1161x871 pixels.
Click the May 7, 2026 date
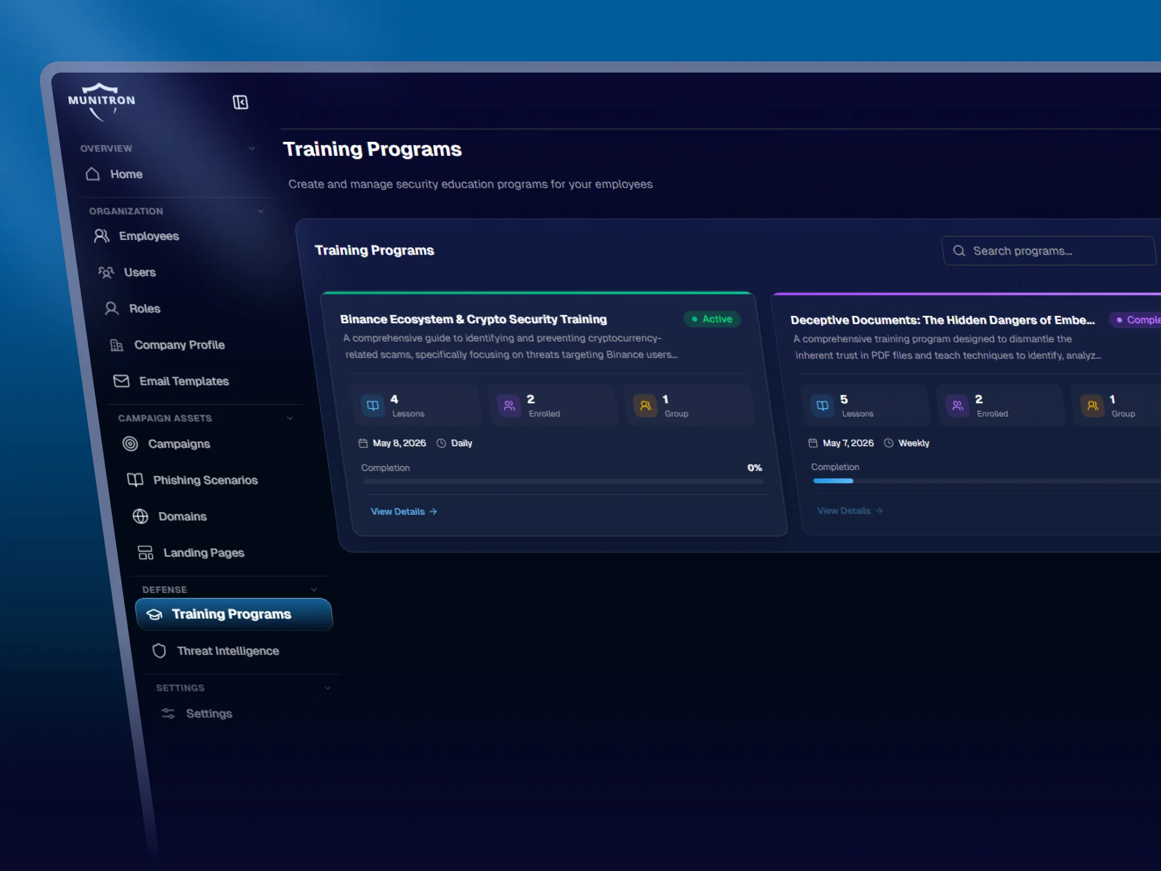coord(848,443)
